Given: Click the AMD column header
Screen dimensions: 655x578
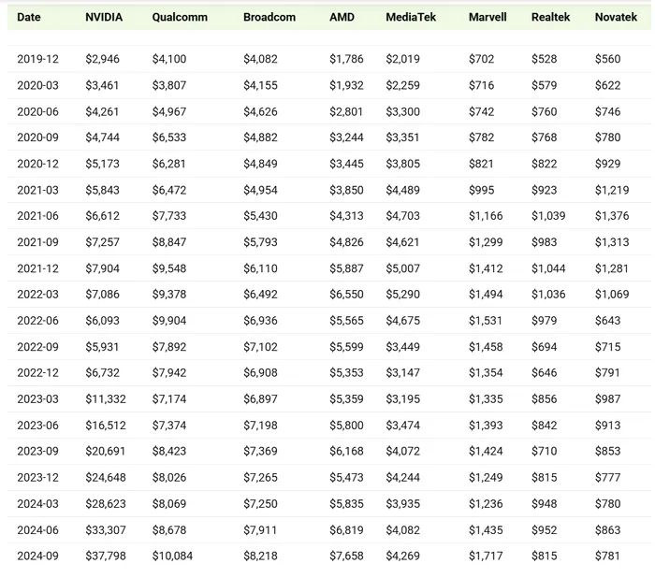Looking at the screenshot, I should [342, 17].
